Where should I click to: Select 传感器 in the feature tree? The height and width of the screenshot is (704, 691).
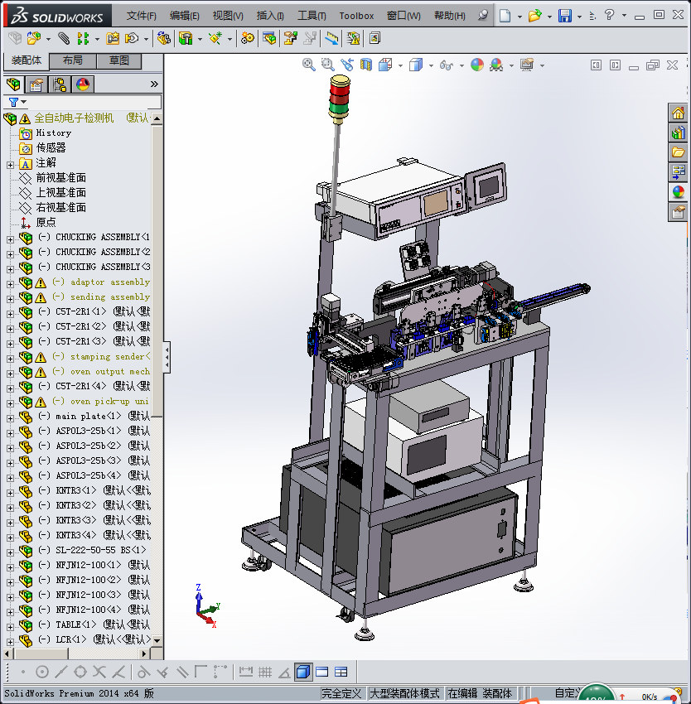51,147
